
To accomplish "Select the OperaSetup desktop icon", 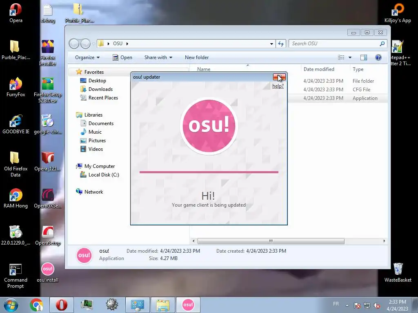I will coord(48,235).
